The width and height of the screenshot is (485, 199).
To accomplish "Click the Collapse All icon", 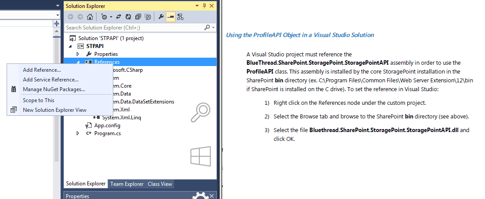I will point(138,17).
